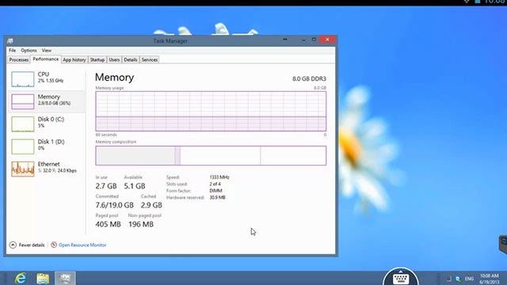Select the Memory graph thumbnail in sidebar
Image resolution: width=507 pixels, height=285 pixels.
[x=23, y=101]
